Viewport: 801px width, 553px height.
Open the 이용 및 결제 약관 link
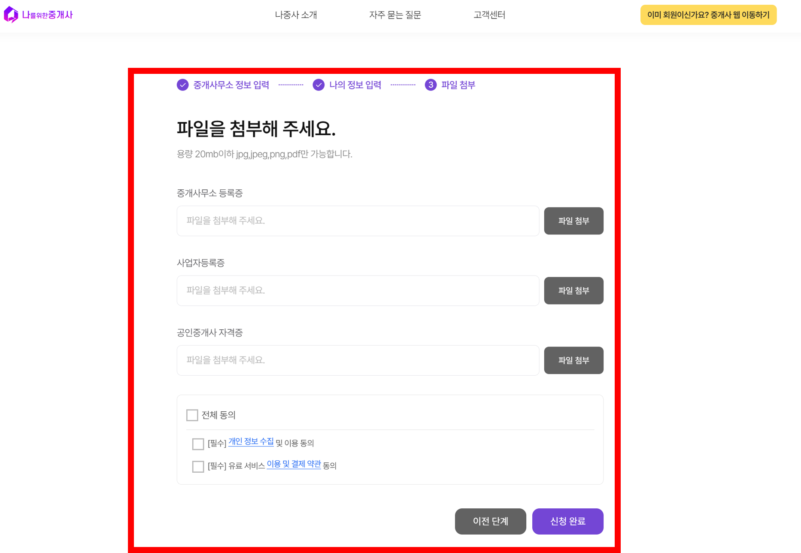click(x=294, y=465)
